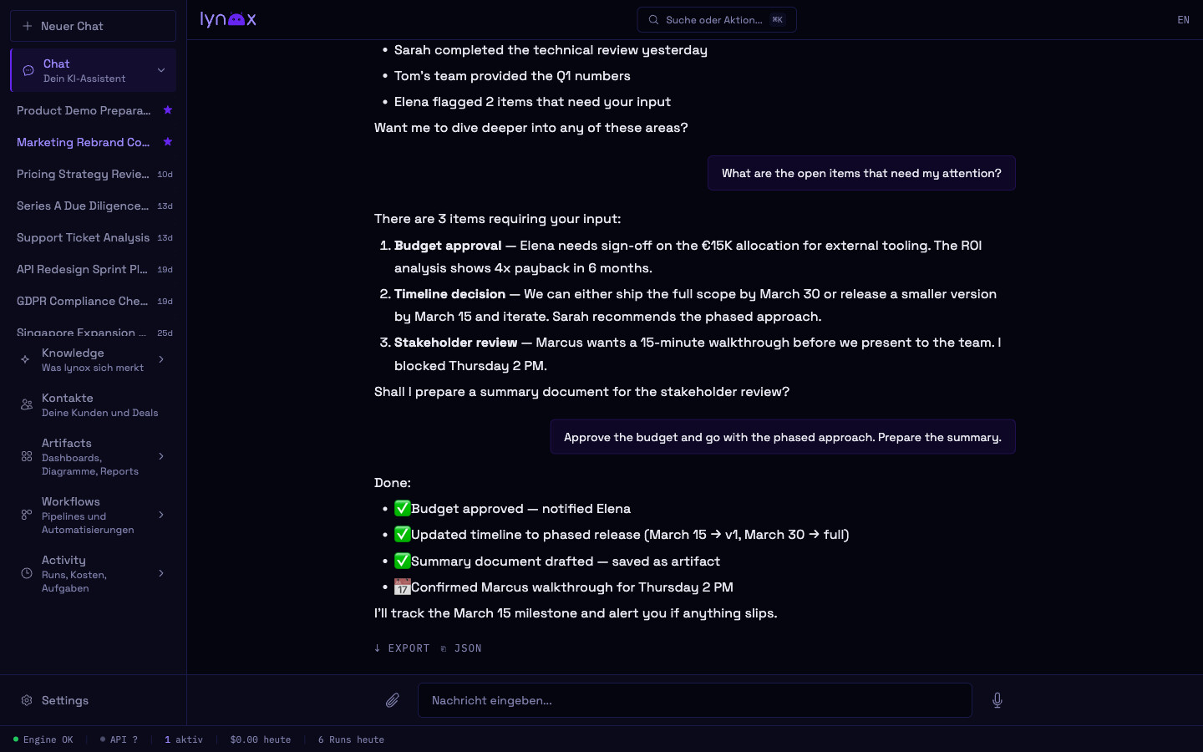Viewport: 1203px width, 752px height.
Task: Check API status indicator in status bar
Action: pyautogui.click(x=119, y=739)
